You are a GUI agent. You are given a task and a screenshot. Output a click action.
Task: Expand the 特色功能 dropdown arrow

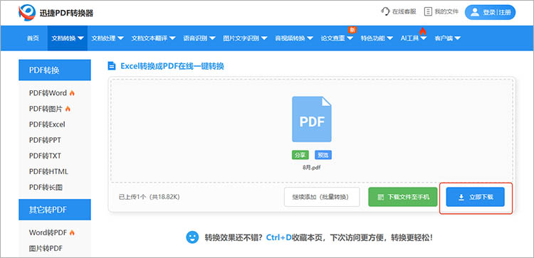[390, 38]
